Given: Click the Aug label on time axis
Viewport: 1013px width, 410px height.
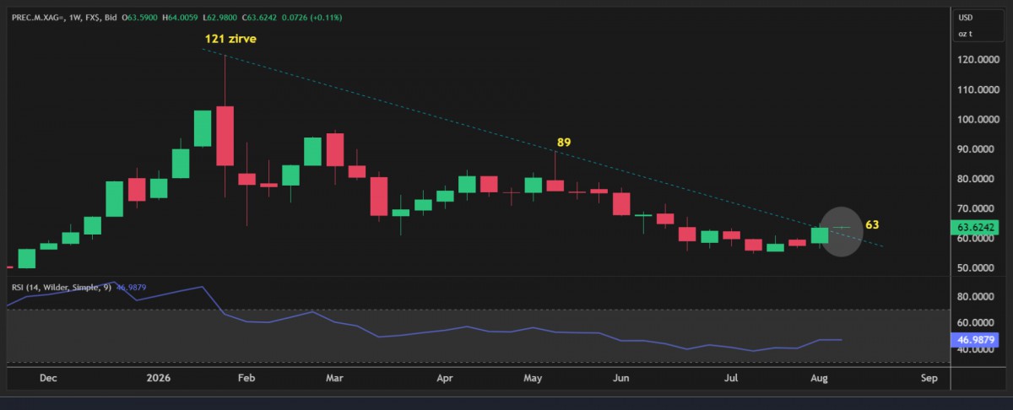Looking at the screenshot, I should coord(821,379).
